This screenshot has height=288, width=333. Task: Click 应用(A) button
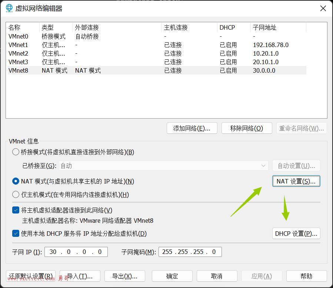click(x=262, y=276)
